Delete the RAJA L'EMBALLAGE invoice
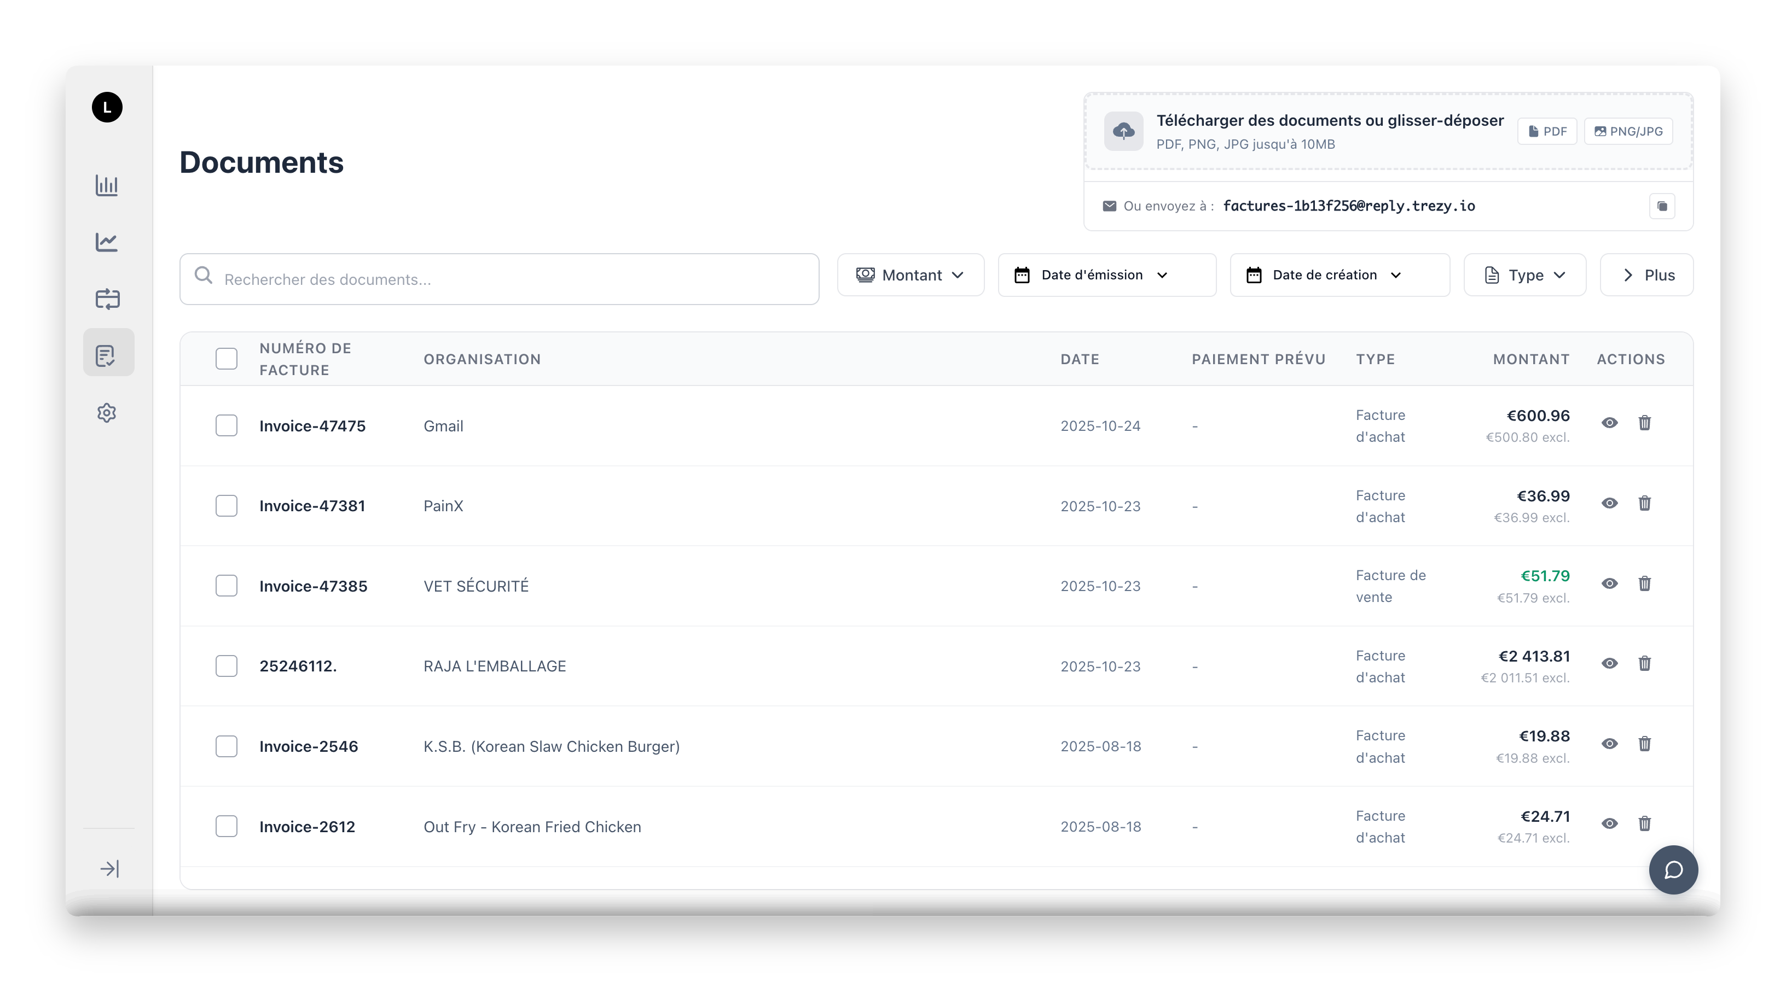This screenshot has width=1786, height=982. click(x=1645, y=663)
